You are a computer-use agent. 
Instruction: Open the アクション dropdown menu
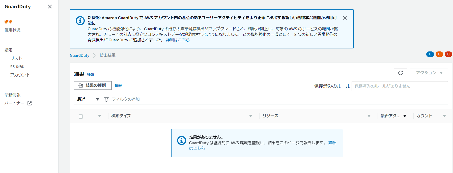click(x=429, y=73)
